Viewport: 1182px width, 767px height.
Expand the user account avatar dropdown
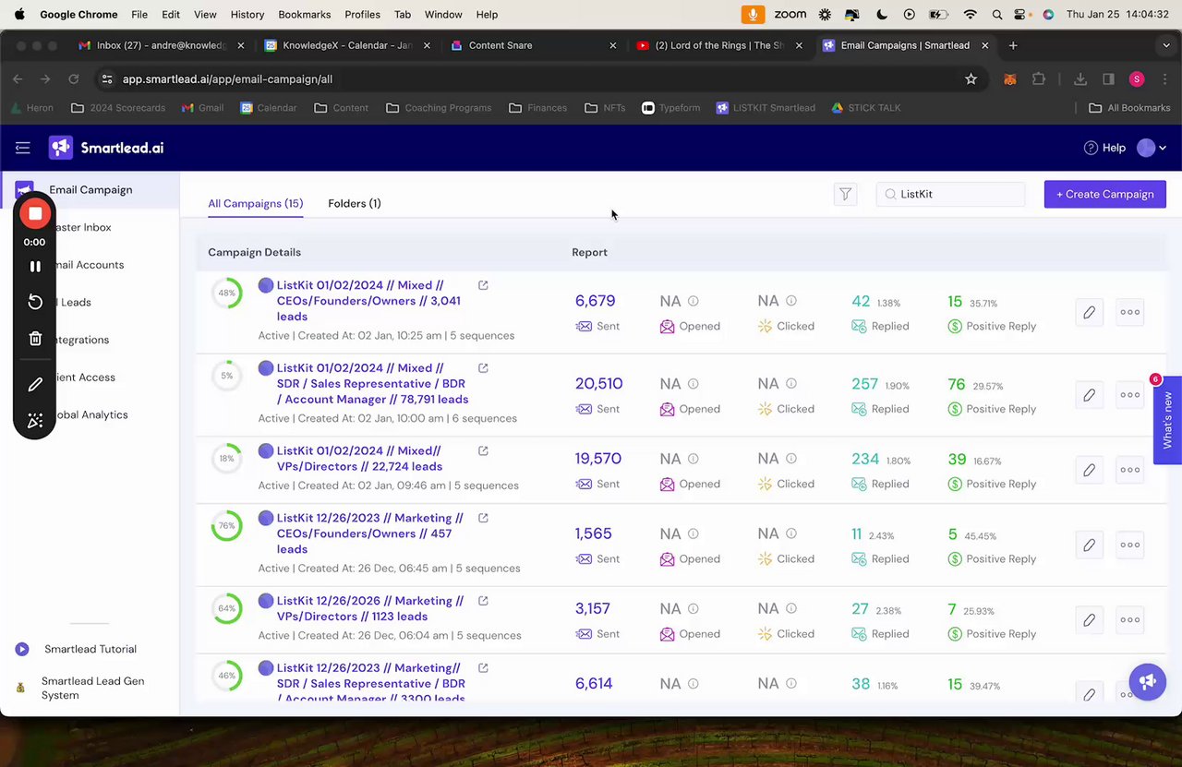click(x=1152, y=148)
